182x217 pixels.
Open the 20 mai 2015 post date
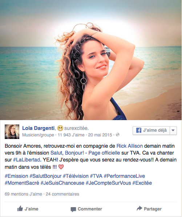tap(100, 135)
